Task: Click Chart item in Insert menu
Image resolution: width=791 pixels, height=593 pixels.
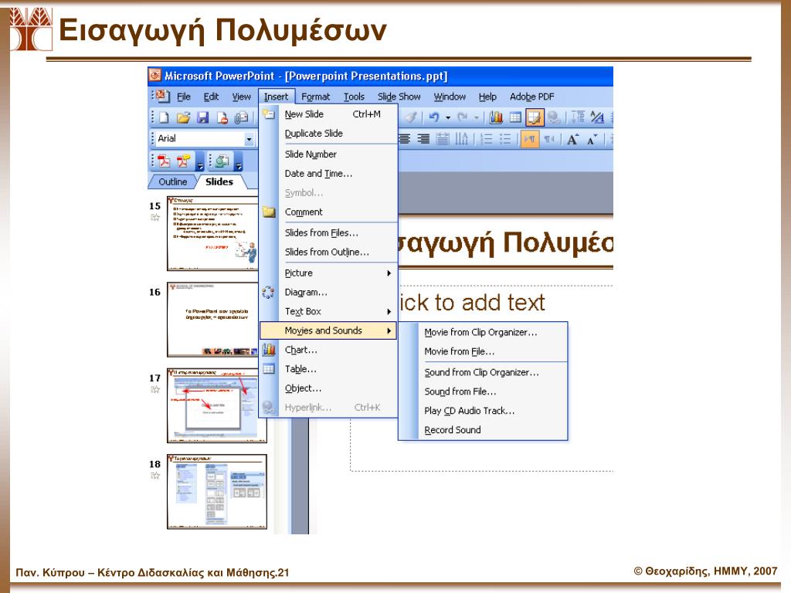Action: 328,350
